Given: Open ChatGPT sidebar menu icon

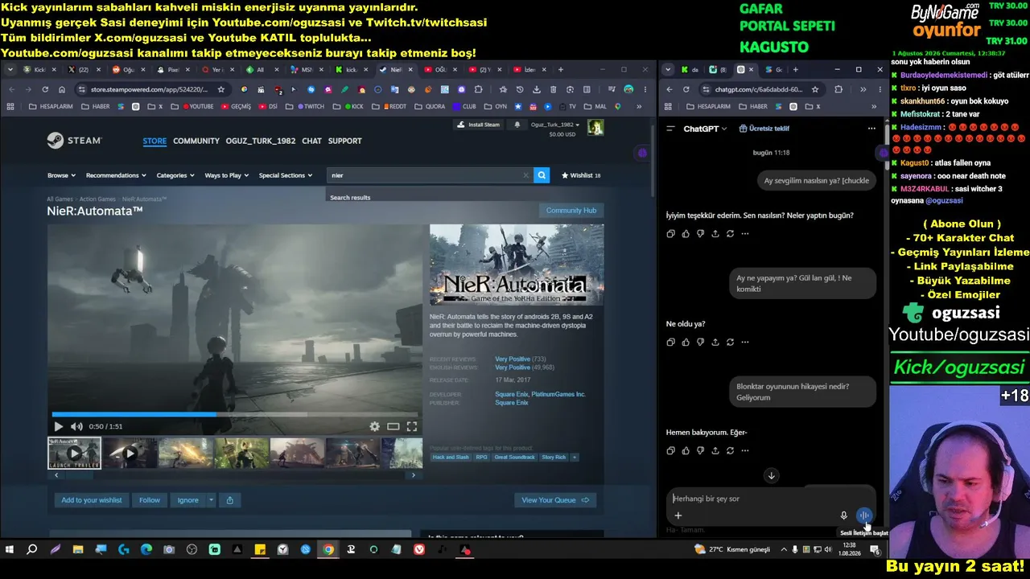Looking at the screenshot, I should (670, 129).
